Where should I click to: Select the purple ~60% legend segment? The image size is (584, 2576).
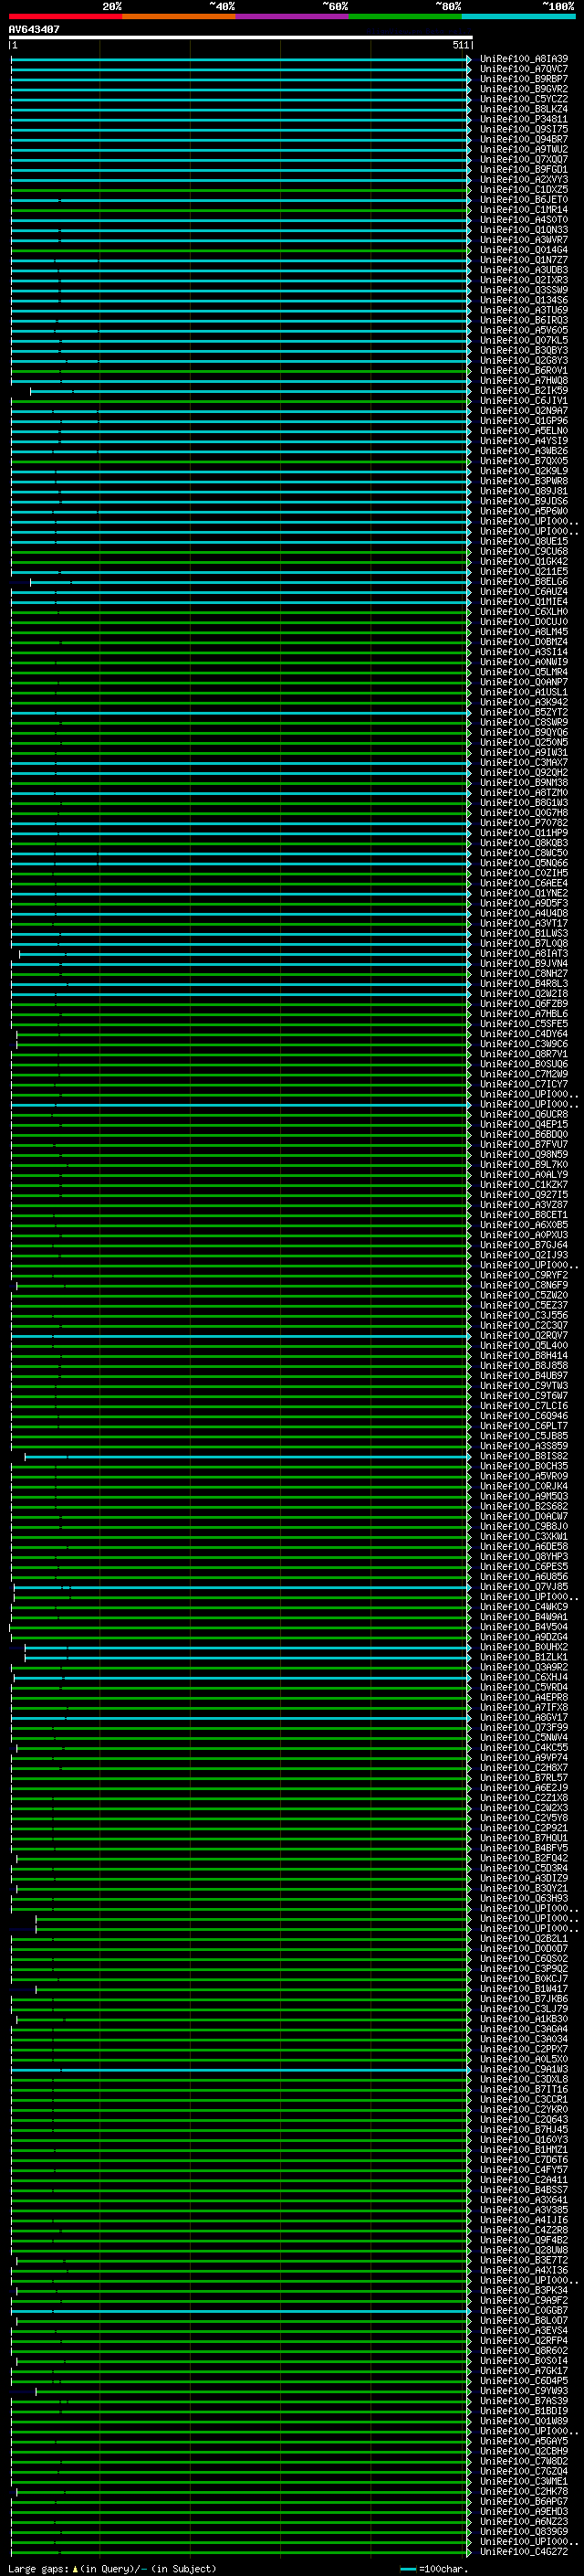click(x=291, y=16)
